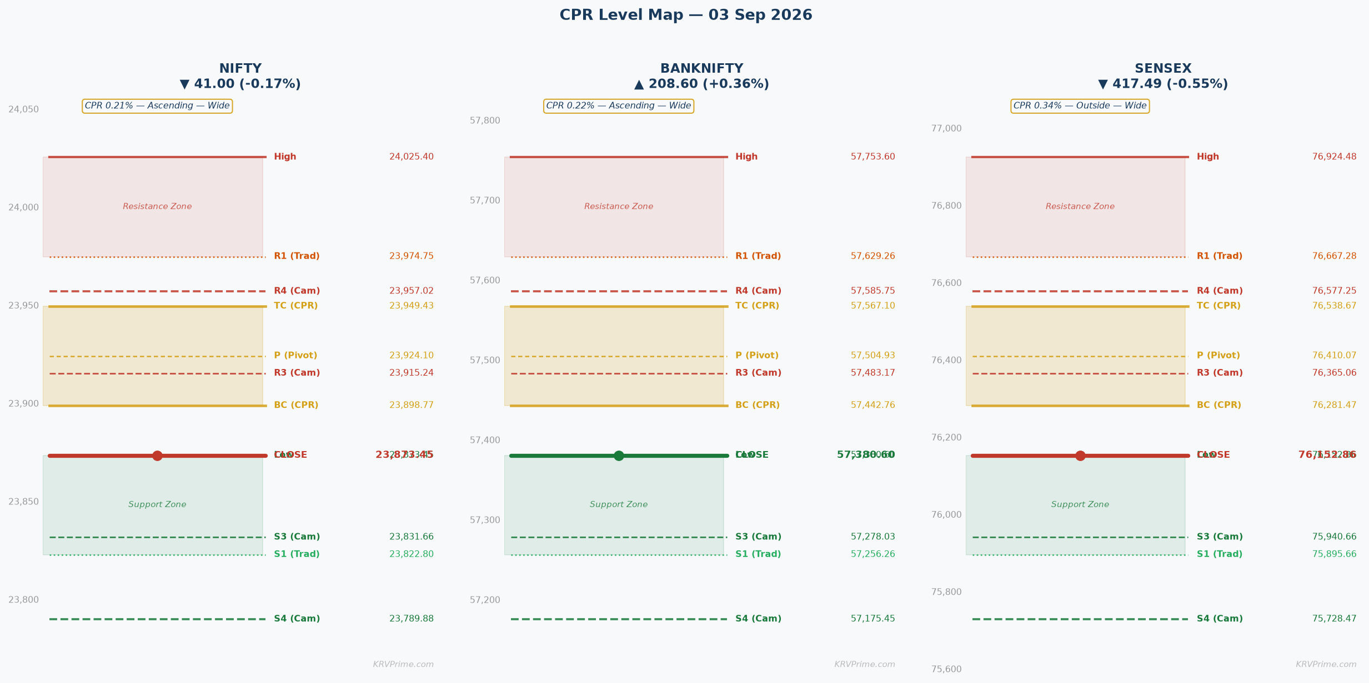1369x683 pixels.
Task: Click the NIFTY panel title
Action: 240,69
